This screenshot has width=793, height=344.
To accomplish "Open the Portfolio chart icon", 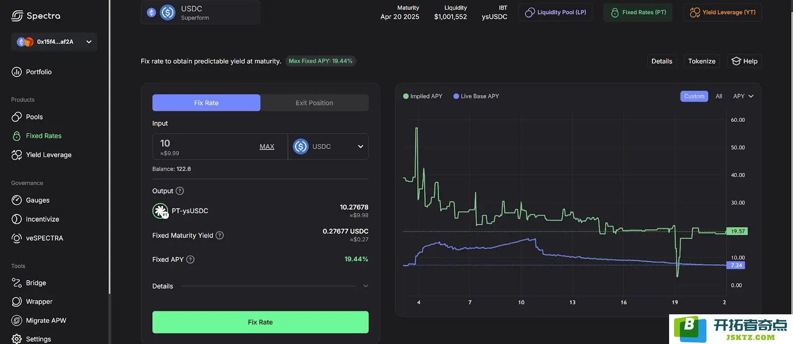I will pos(16,72).
